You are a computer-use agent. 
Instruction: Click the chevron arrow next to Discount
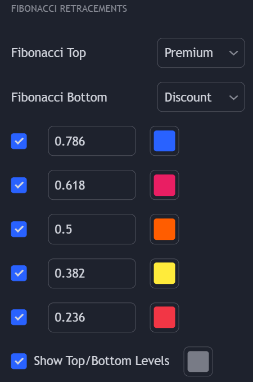tap(233, 98)
